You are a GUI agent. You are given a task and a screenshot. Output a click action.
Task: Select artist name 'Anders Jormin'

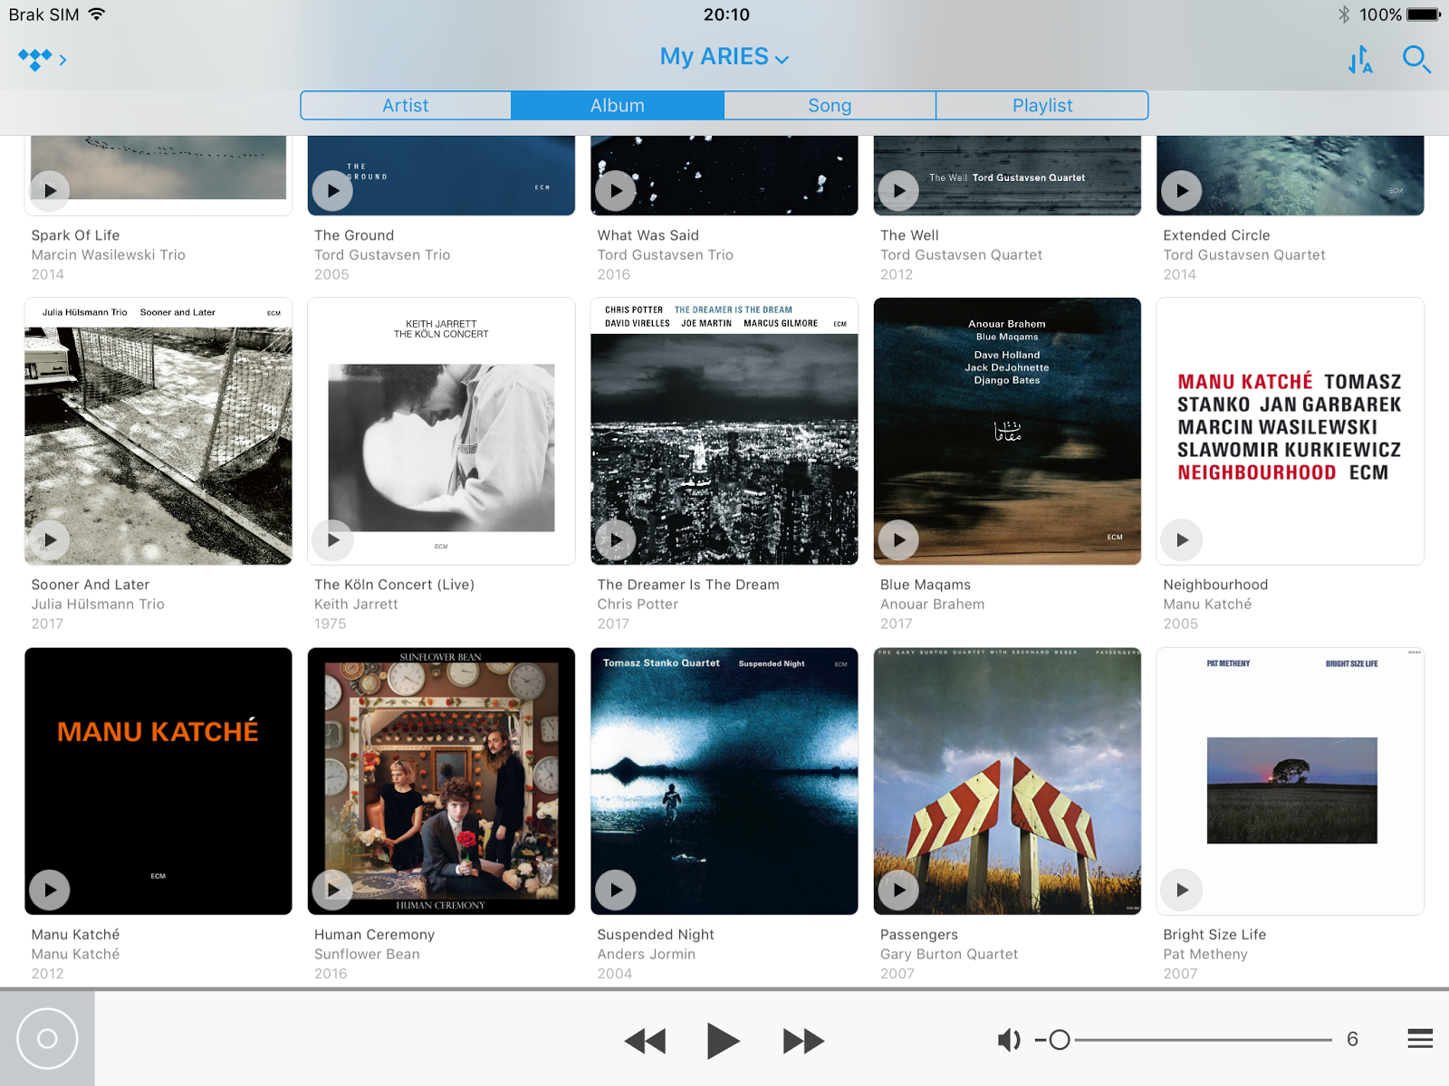tap(646, 954)
